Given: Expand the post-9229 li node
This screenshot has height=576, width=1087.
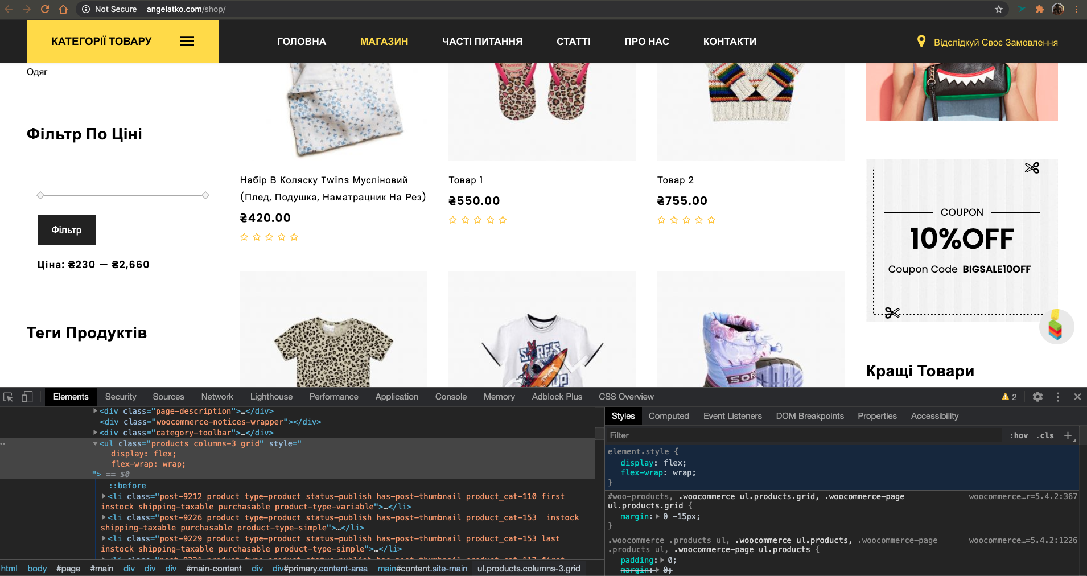Looking at the screenshot, I should tap(104, 538).
